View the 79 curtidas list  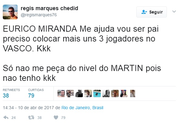point(36,93)
